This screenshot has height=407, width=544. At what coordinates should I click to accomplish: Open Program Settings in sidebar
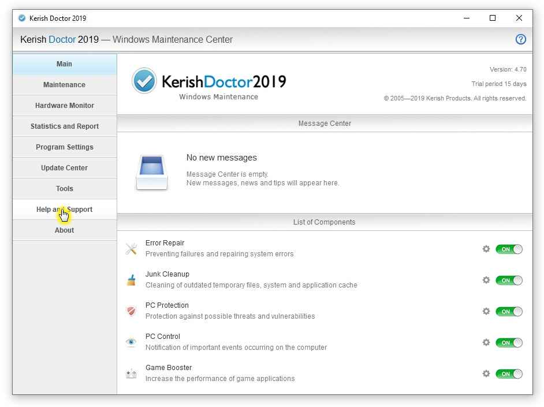click(64, 147)
